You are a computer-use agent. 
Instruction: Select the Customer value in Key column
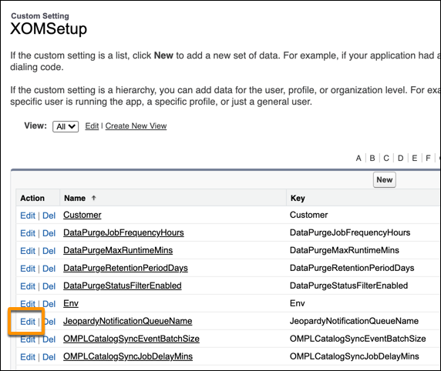tap(309, 215)
